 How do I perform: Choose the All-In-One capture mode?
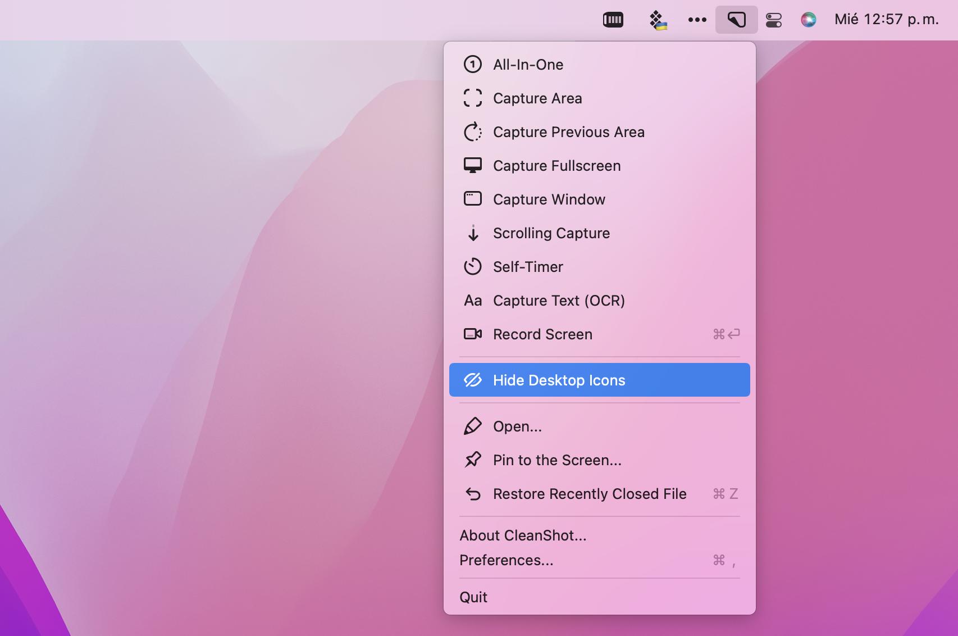pos(528,65)
